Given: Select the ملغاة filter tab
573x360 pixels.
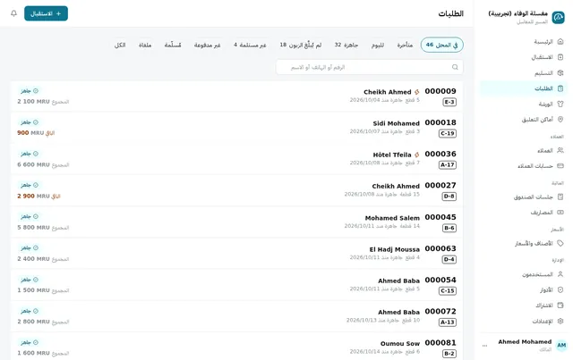Looking at the screenshot, I should coord(145,45).
